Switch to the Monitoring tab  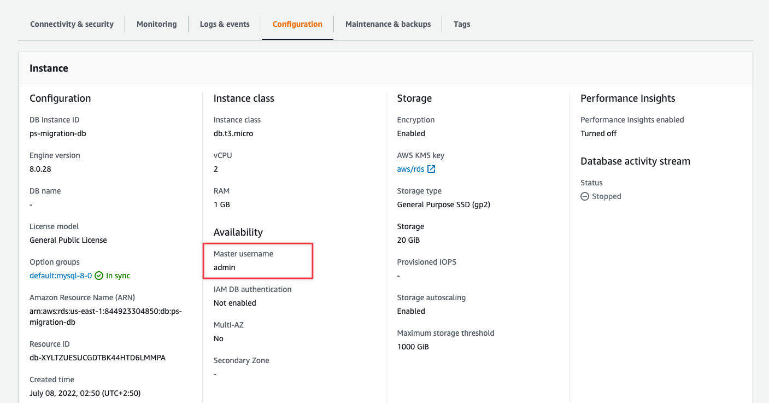(x=156, y=24)
